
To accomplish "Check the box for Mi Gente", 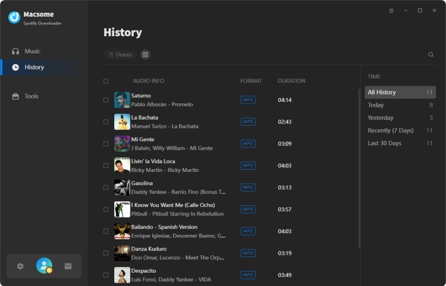I will 106,144.
